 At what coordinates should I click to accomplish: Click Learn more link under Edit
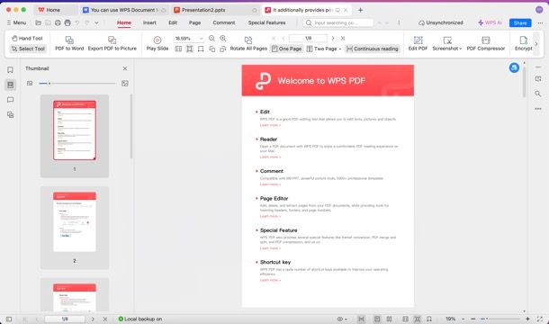tap(270, 125)
